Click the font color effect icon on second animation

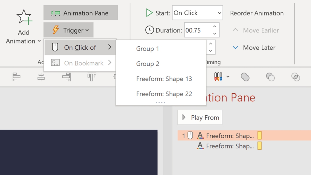(x=200, y=146)
